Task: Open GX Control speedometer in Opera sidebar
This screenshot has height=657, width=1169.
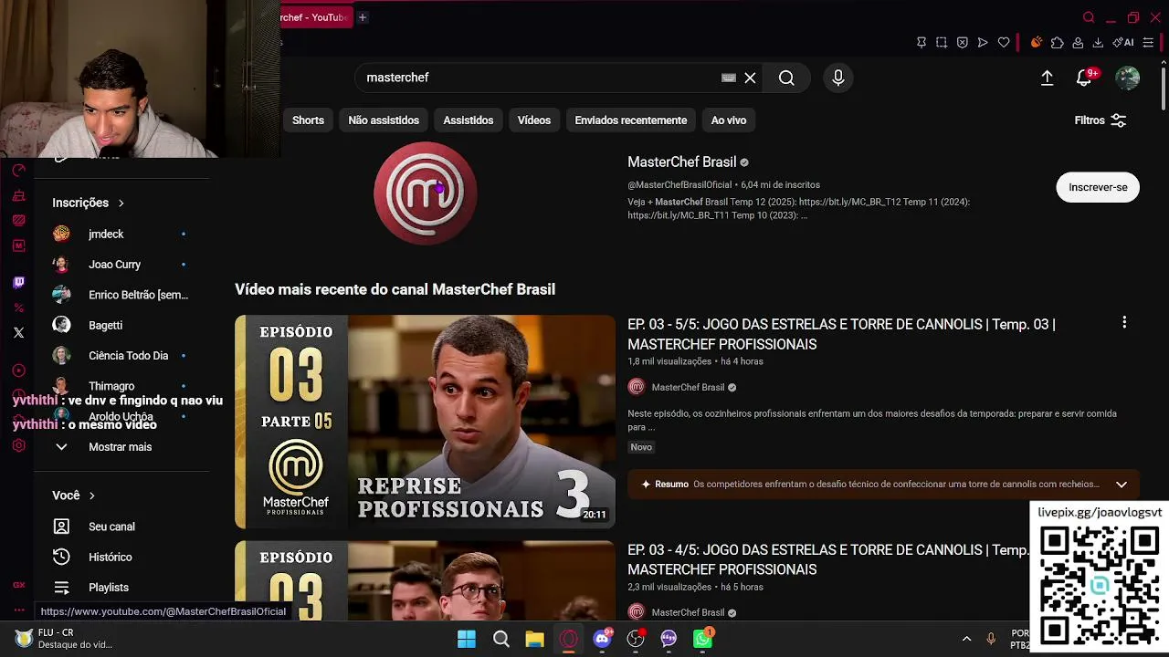Action: 18,171
